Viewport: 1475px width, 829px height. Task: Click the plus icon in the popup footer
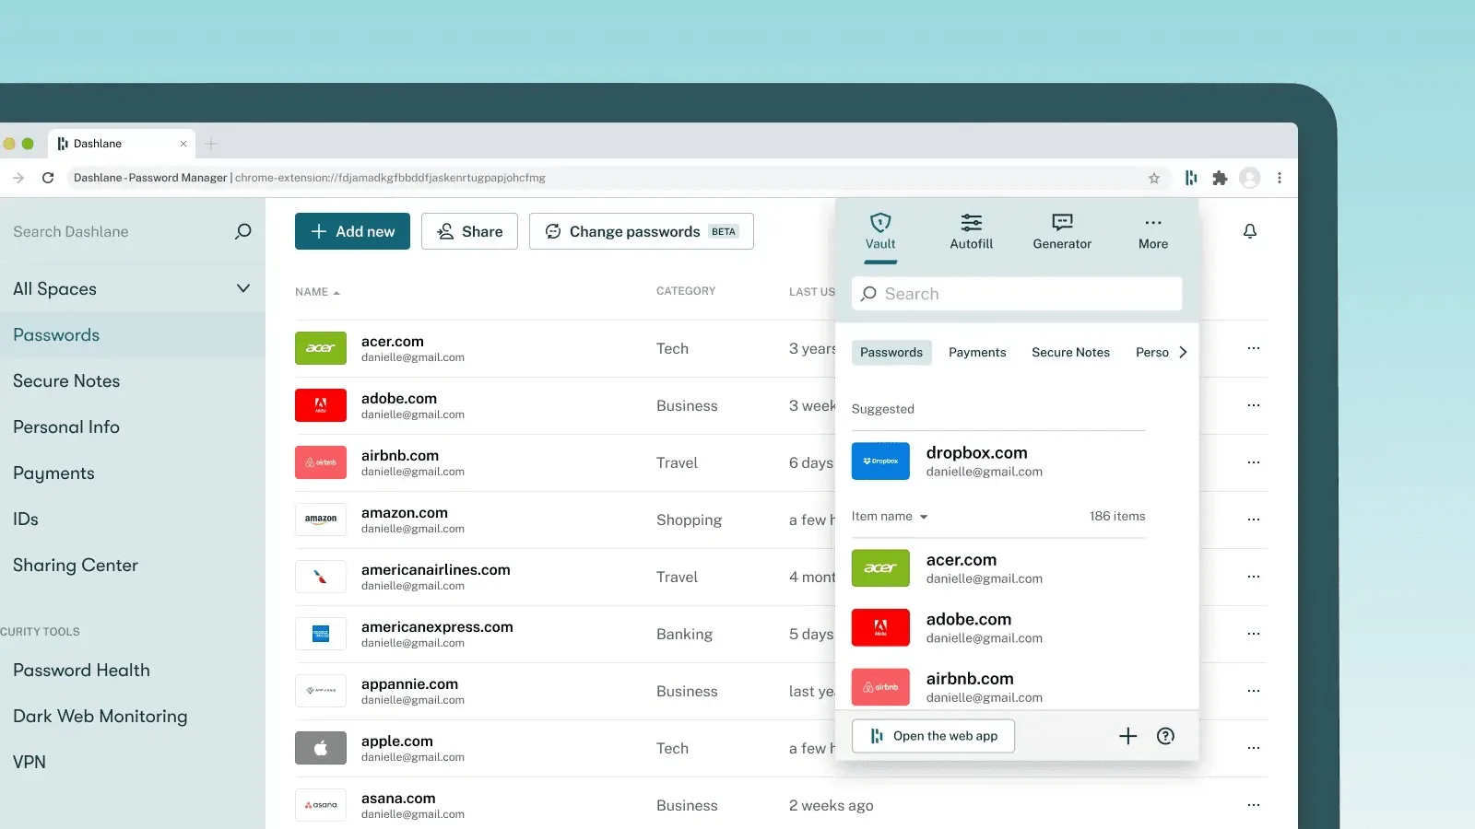1128,736
